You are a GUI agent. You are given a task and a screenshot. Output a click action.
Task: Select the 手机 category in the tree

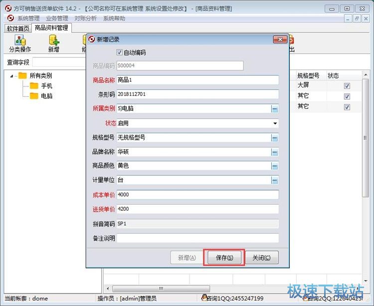[46, 86]
